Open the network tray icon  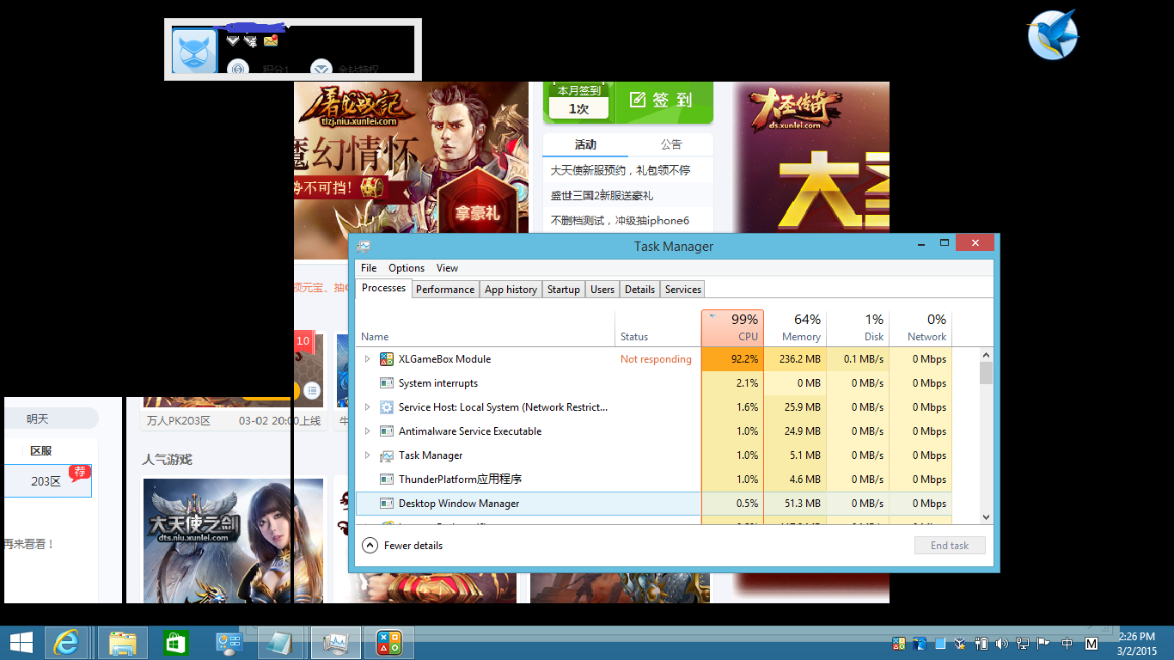coord(1023,643)
